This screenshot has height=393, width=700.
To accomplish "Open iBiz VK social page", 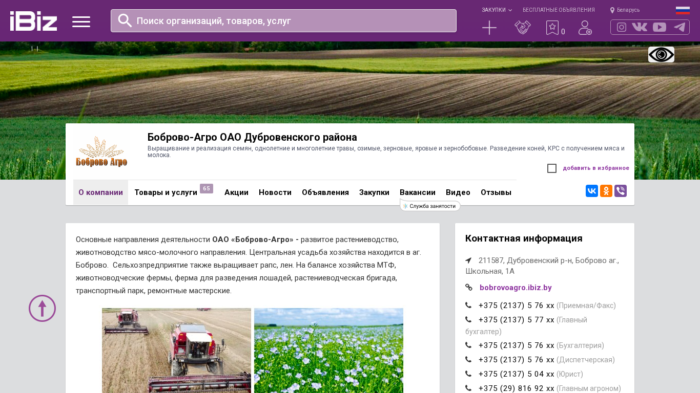I will (x=640, y=27).
